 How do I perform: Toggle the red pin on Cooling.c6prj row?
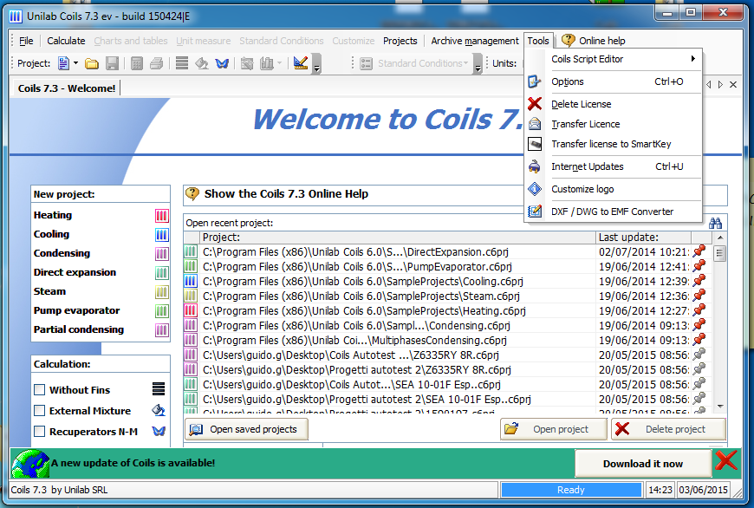tap(699, 281)
